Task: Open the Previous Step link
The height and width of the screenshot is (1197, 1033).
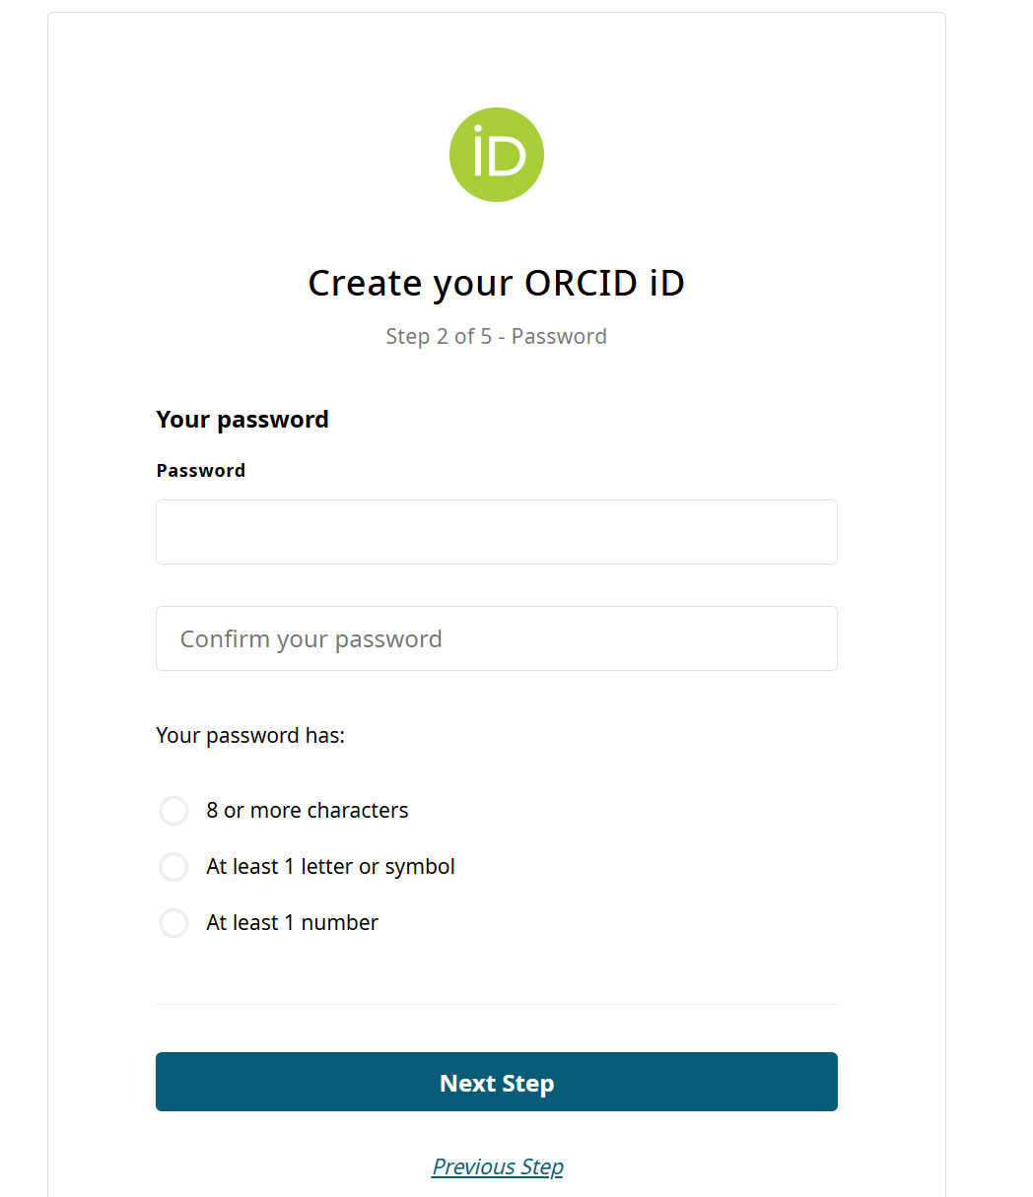Action: [497, 1166]
